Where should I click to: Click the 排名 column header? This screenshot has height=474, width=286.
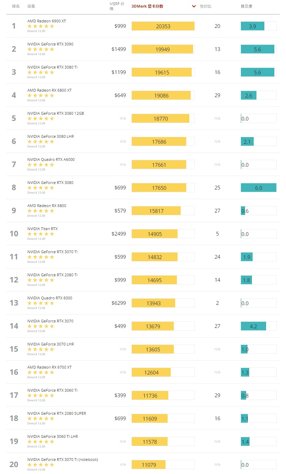pos(16,6)
